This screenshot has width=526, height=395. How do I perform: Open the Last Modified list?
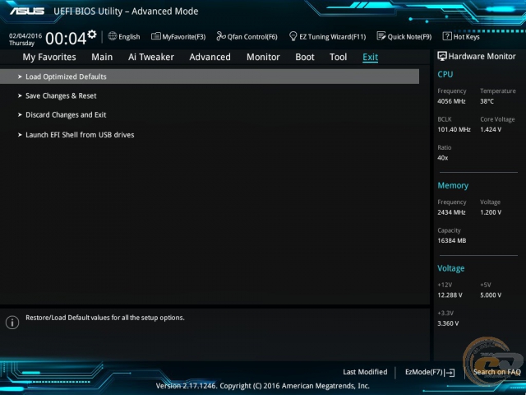tap(365, 372)
